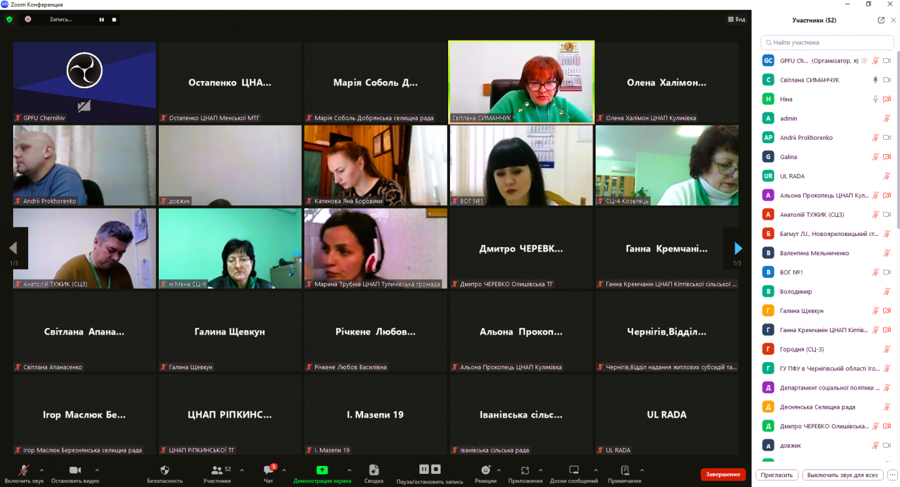900x487 pixels.
Task: Expand audio options arrow next to microphone
Action: click(42, 470)
